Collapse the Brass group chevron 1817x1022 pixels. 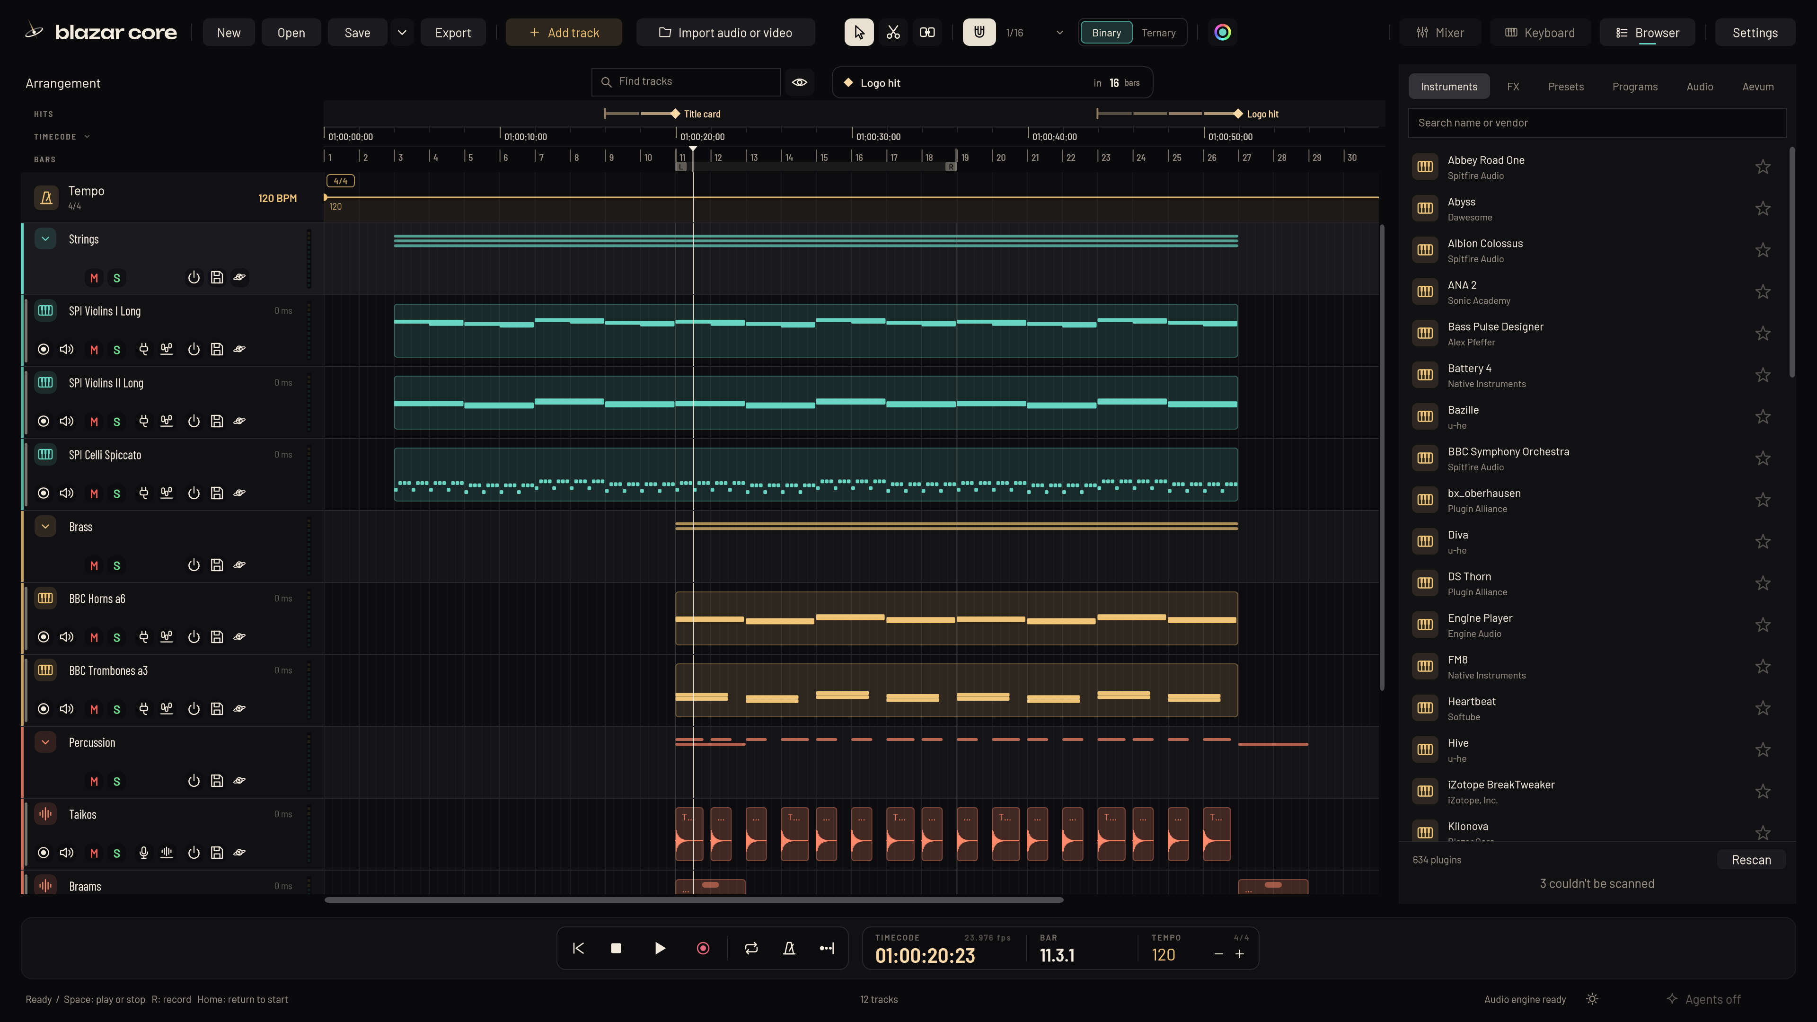46,527
